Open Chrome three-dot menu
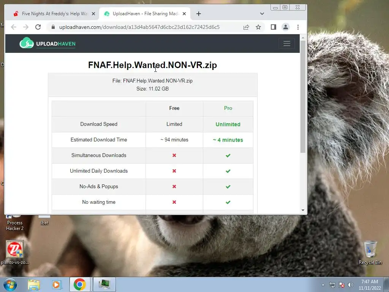 [298, 27]
